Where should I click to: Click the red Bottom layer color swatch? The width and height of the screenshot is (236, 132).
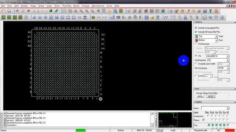(197, 40)
